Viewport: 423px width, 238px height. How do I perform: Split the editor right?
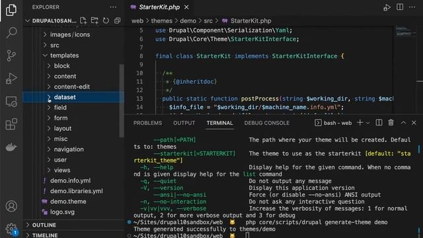[x=400, y=7]
